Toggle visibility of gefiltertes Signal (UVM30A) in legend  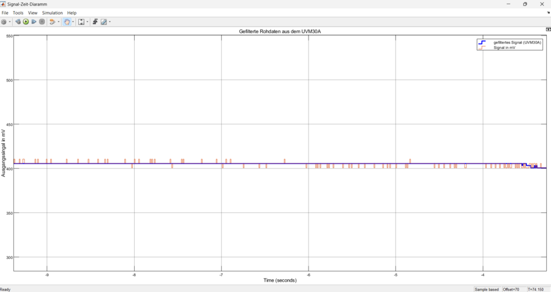(x=517, y=42)
